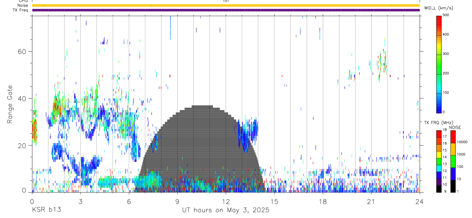
Task: Click the UT hour axis tick 24
Action: coord(419,201)
